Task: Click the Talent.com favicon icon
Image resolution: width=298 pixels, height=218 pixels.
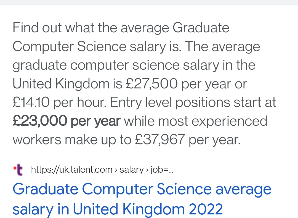Action: [x=19, y=170]
